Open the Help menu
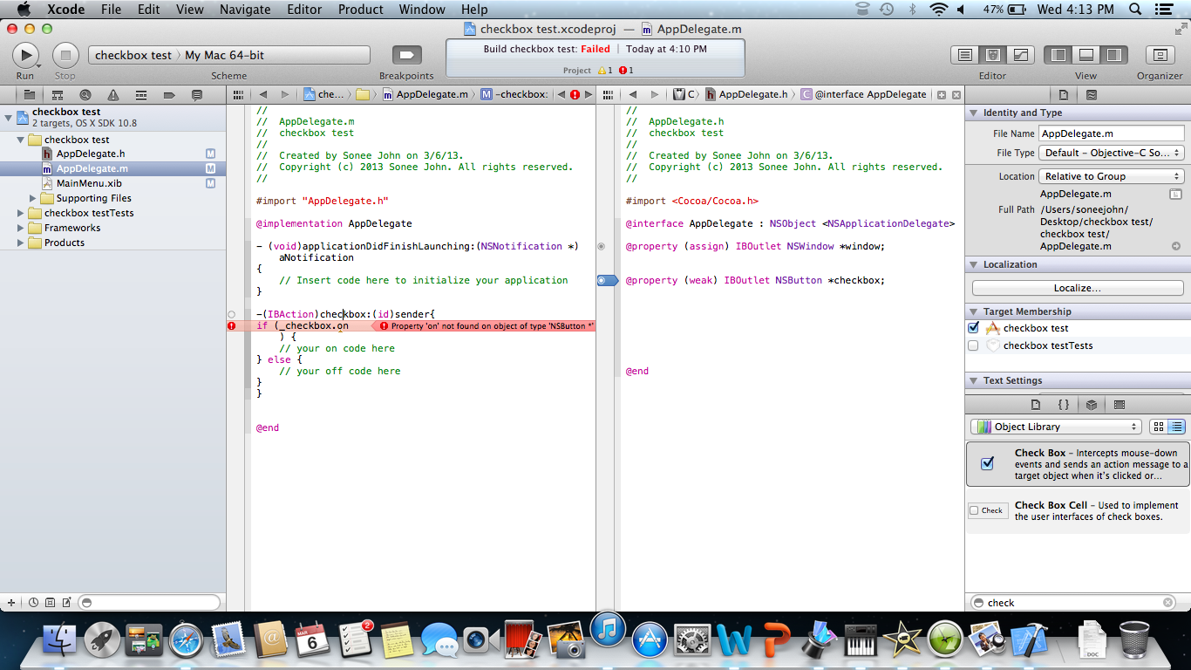This screenshot has height=670, width=1191. (x=474, y=10)
